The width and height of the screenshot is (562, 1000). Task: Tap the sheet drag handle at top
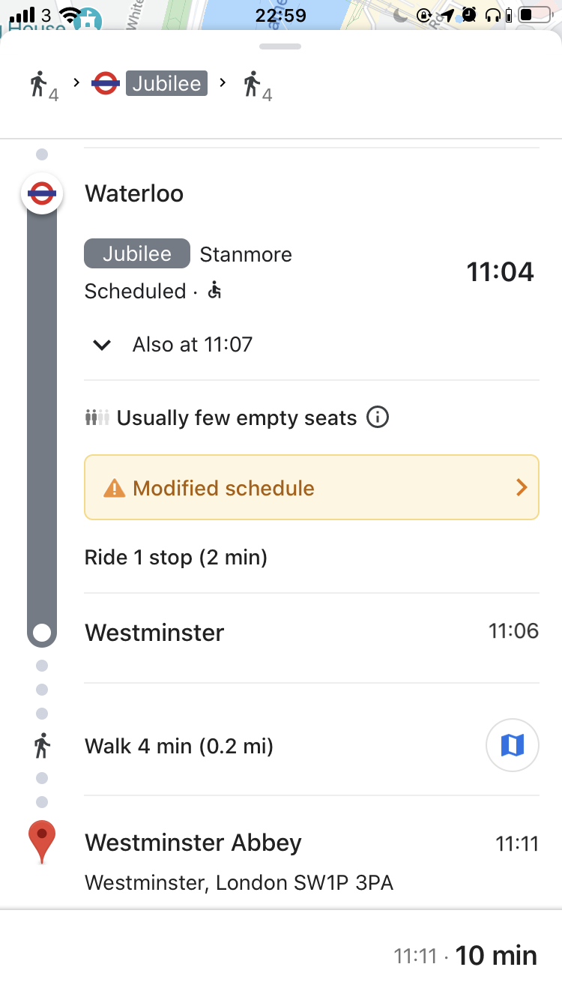[x=280, y=46]
